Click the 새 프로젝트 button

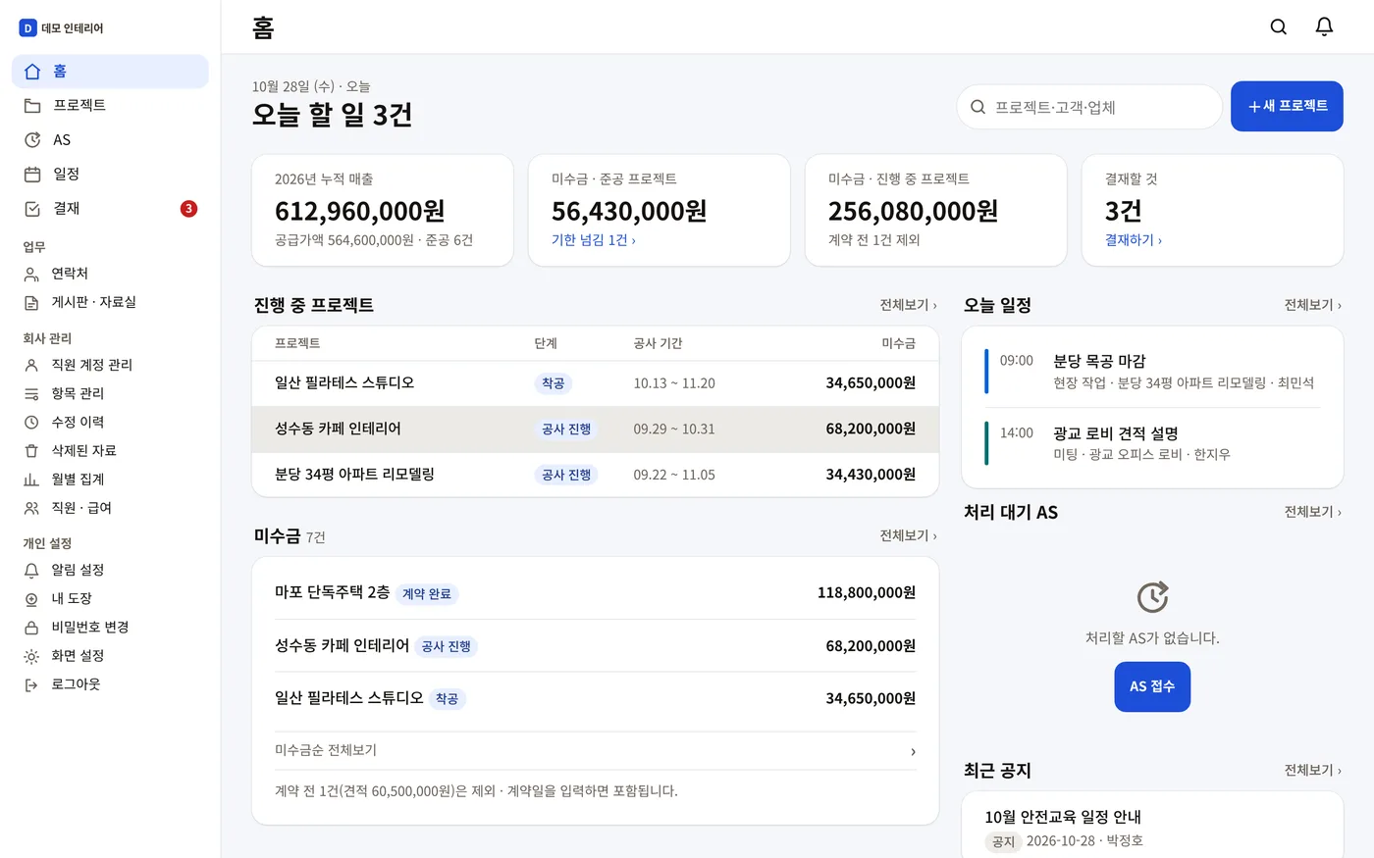pyautogui.click(x=1287, y=106)
